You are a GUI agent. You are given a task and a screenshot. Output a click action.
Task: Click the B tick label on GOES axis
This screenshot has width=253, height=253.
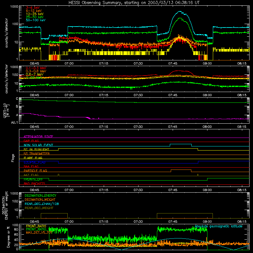(x=17, y=106)
